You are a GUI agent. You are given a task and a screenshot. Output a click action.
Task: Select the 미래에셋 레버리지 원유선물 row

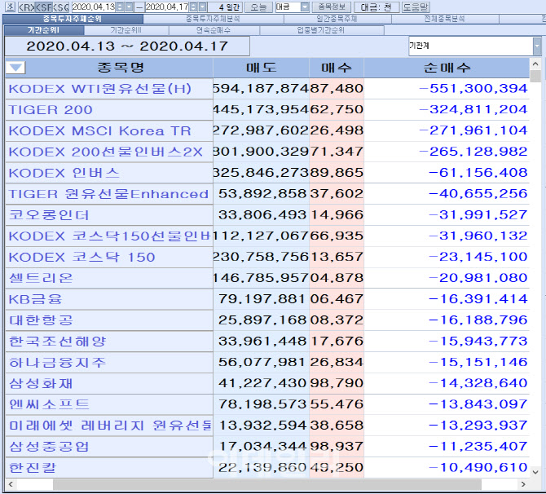coord(267,426)
